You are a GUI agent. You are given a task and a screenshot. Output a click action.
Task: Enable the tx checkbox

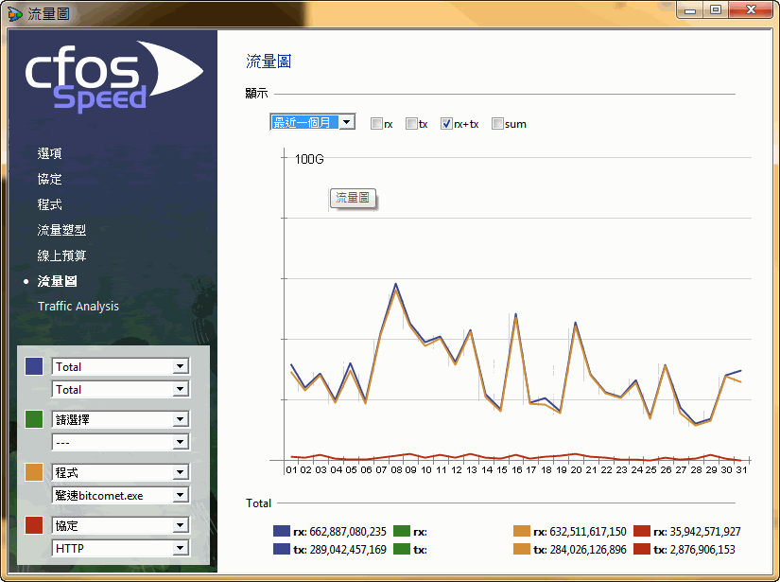(x=411, y=124)
